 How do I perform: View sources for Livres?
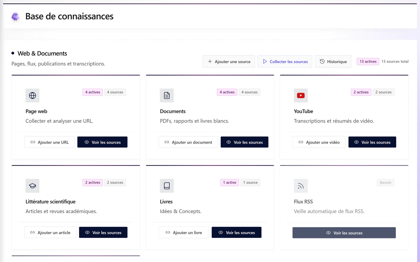click(237, 233)
